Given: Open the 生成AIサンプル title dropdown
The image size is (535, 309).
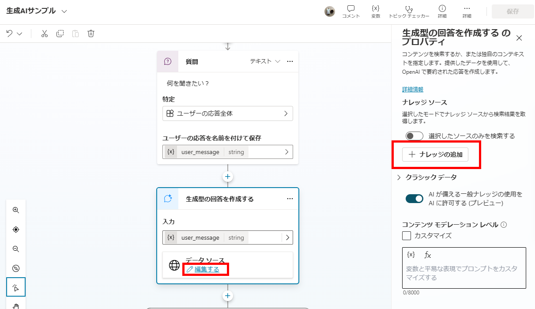Looking at the screenshot, I should [x=64, y=11].
